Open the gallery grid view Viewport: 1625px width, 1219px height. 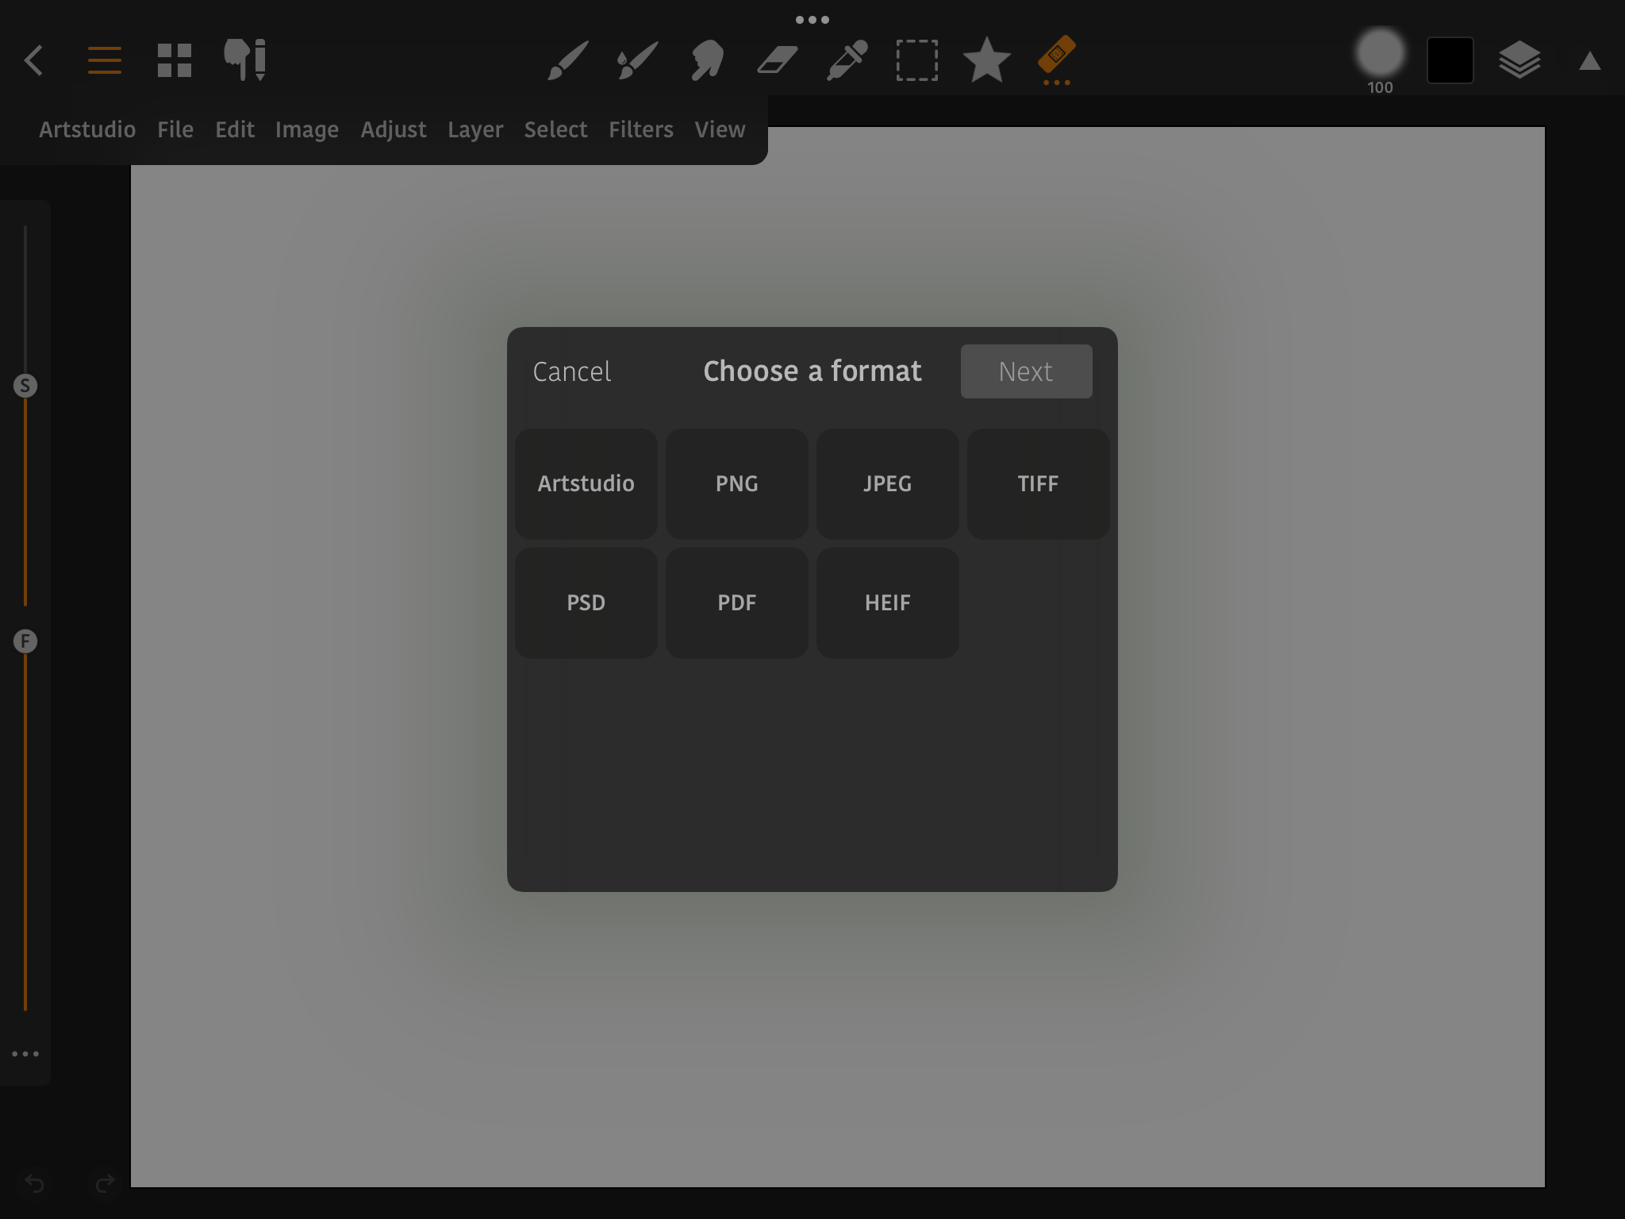(x=174, y=60)
